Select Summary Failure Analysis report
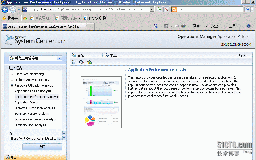Viewport: 256px width, 160px height. [31, 114]
